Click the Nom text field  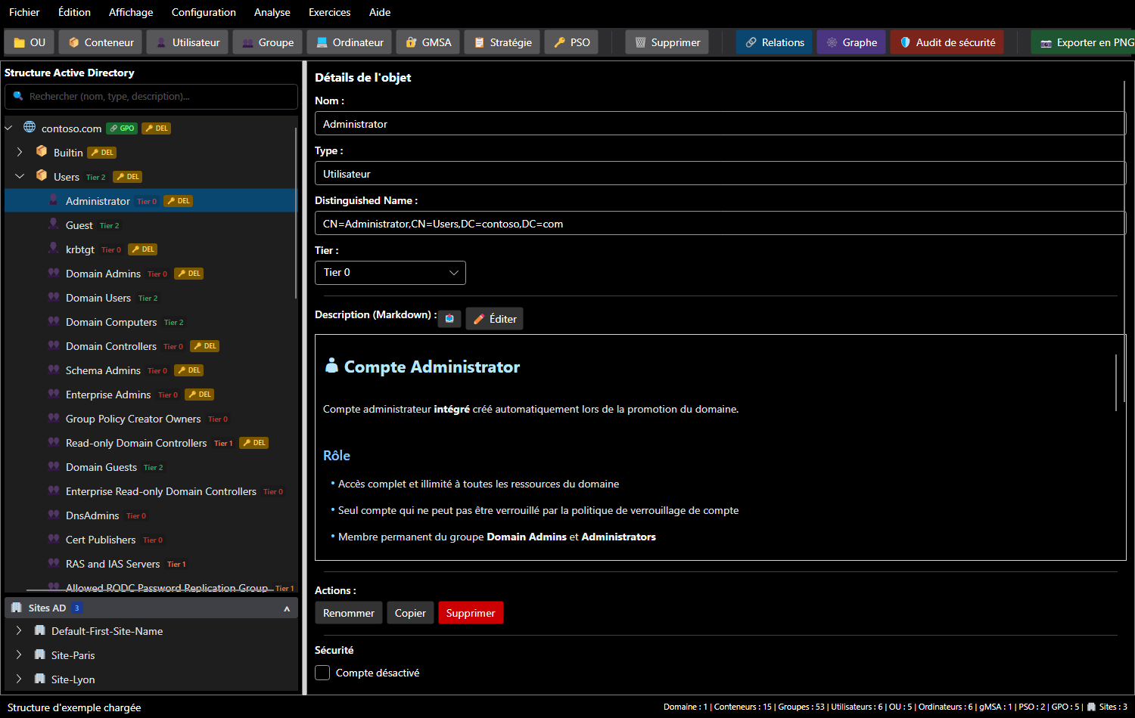(x=720, y=124)
